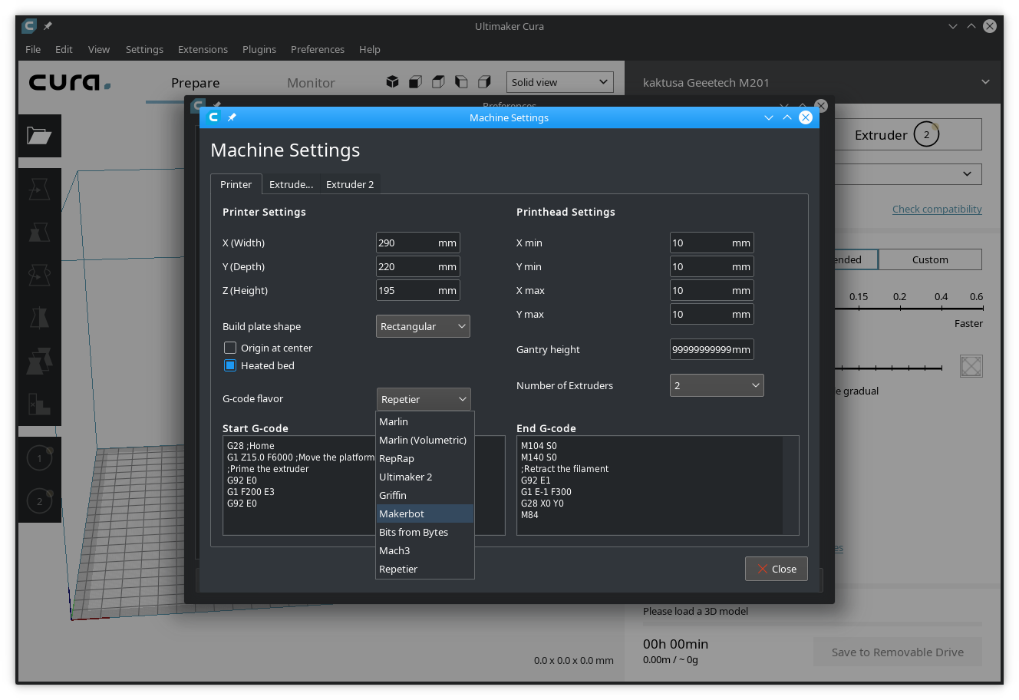The height and width of the screenshot is (700, 1019).
Task: Uncheck the Heated bed checkbox
Action: tap(230, 365)
